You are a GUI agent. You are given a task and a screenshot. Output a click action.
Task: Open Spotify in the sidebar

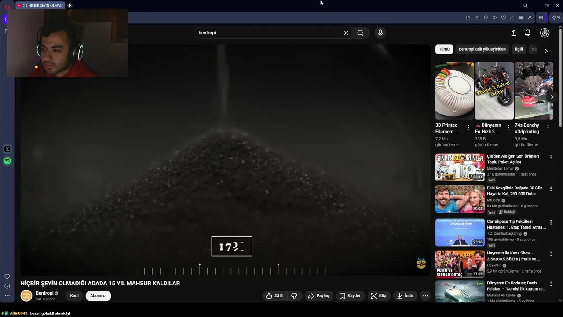[x=7, y=161]
